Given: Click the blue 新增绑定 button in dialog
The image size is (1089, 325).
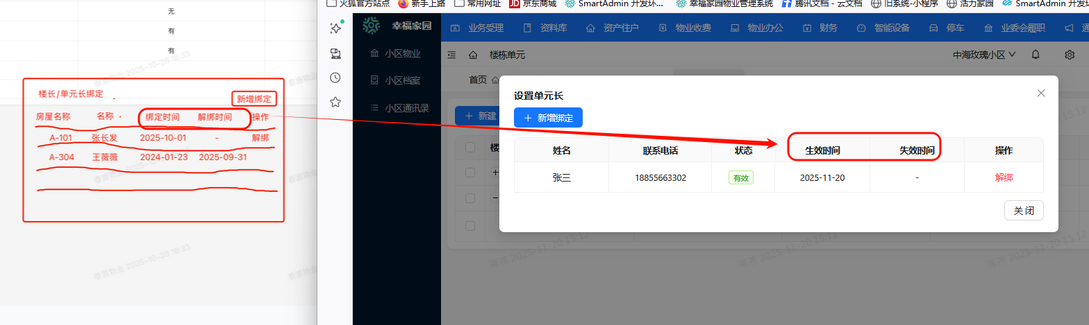Looking at the screenshot, I should [548, 118].
